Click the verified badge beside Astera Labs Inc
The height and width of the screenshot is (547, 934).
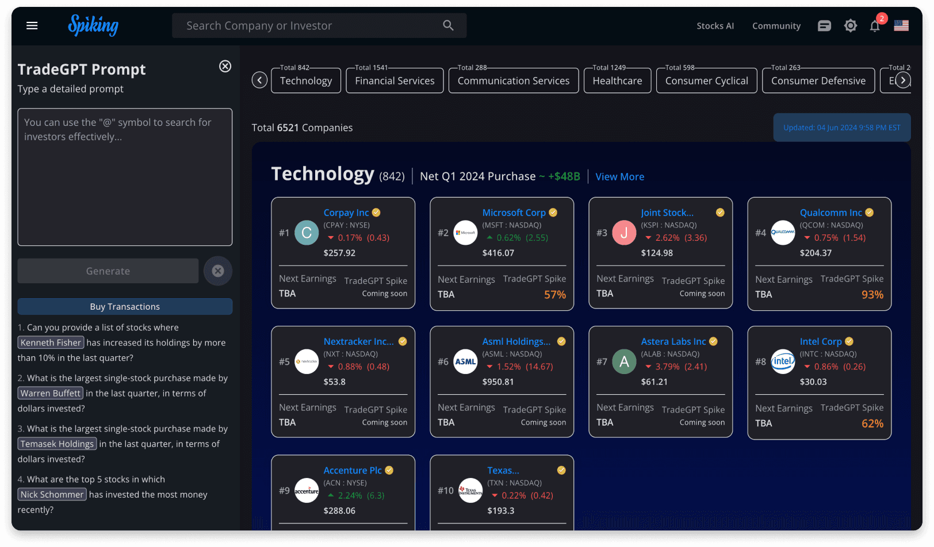[x=713, y=341]
